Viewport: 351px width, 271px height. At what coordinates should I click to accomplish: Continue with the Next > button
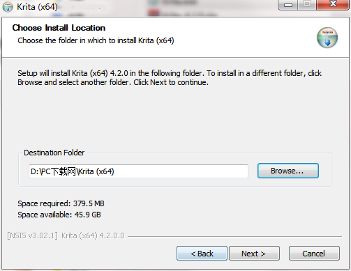(254, 254)
